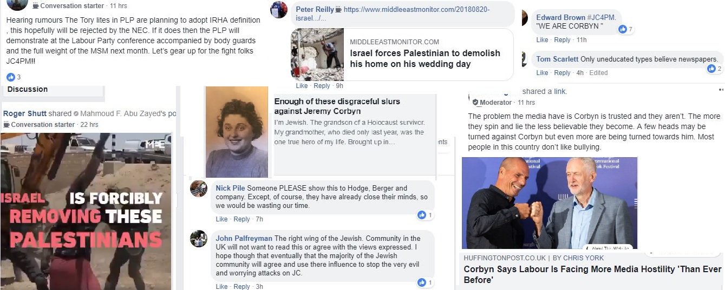Viewport: 725px width, 290px height.
Task: Reply to Tom Scarlett's comment
Action: coord(562,73)
